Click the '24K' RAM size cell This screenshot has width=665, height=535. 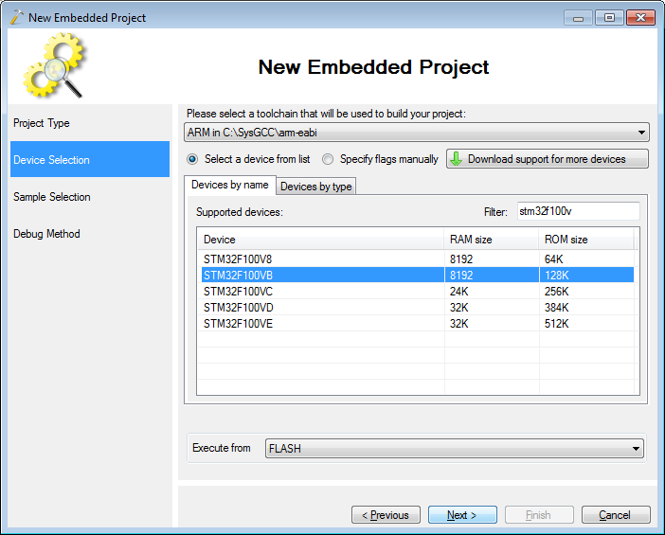point(492,292)
